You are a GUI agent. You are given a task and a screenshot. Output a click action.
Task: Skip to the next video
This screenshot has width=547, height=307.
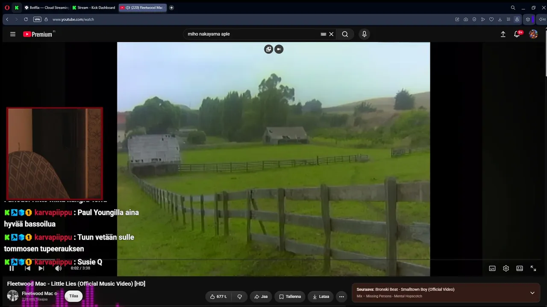pyautogui.click(x=41, y=268)
